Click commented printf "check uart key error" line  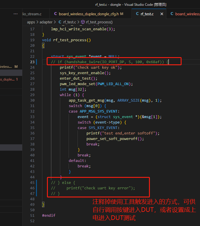93,188
